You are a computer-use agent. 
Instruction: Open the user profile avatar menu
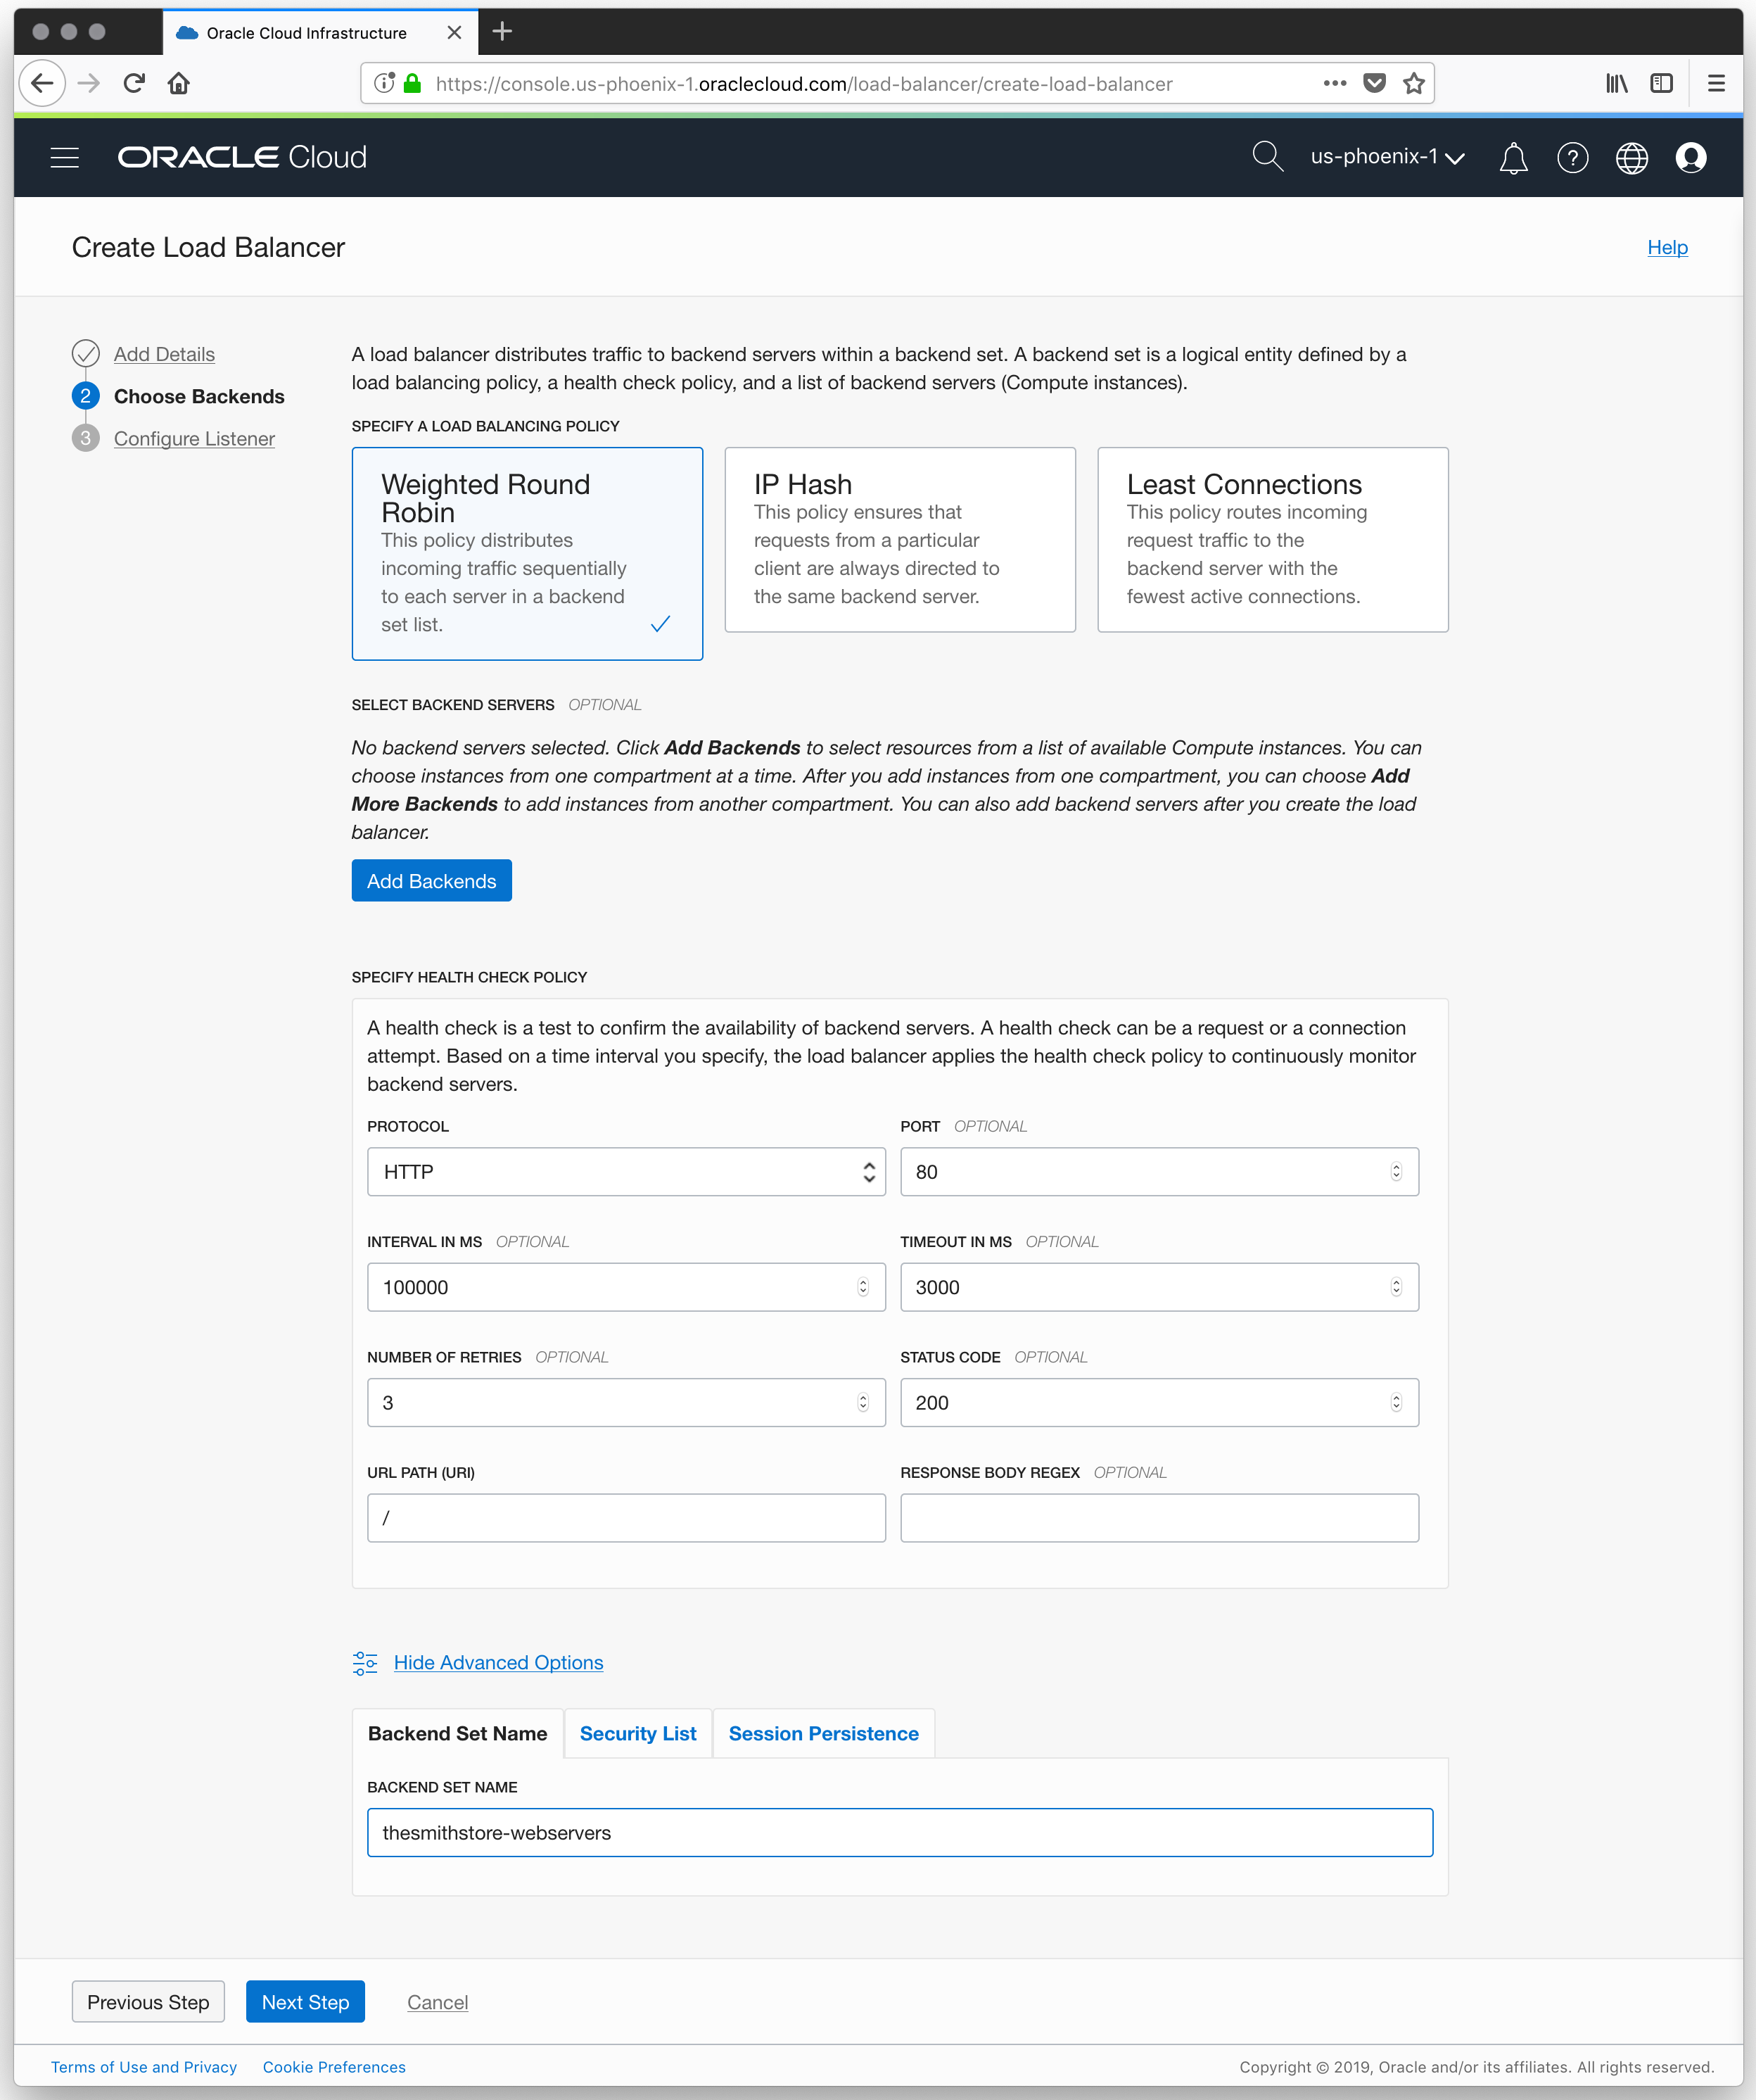(x=1690, y=158)
